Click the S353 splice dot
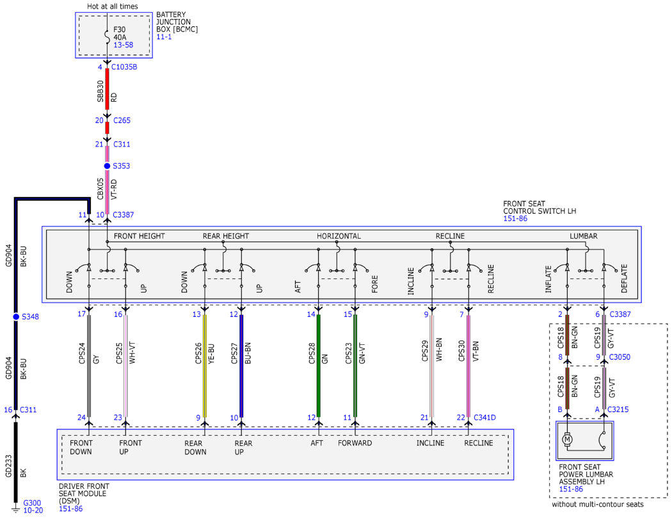This screenshot has width=672, height=519. click(107, 166)
